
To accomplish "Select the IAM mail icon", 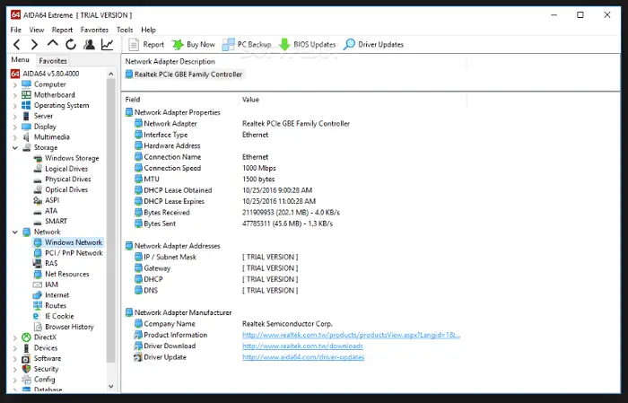I will (x=38, y=285).
